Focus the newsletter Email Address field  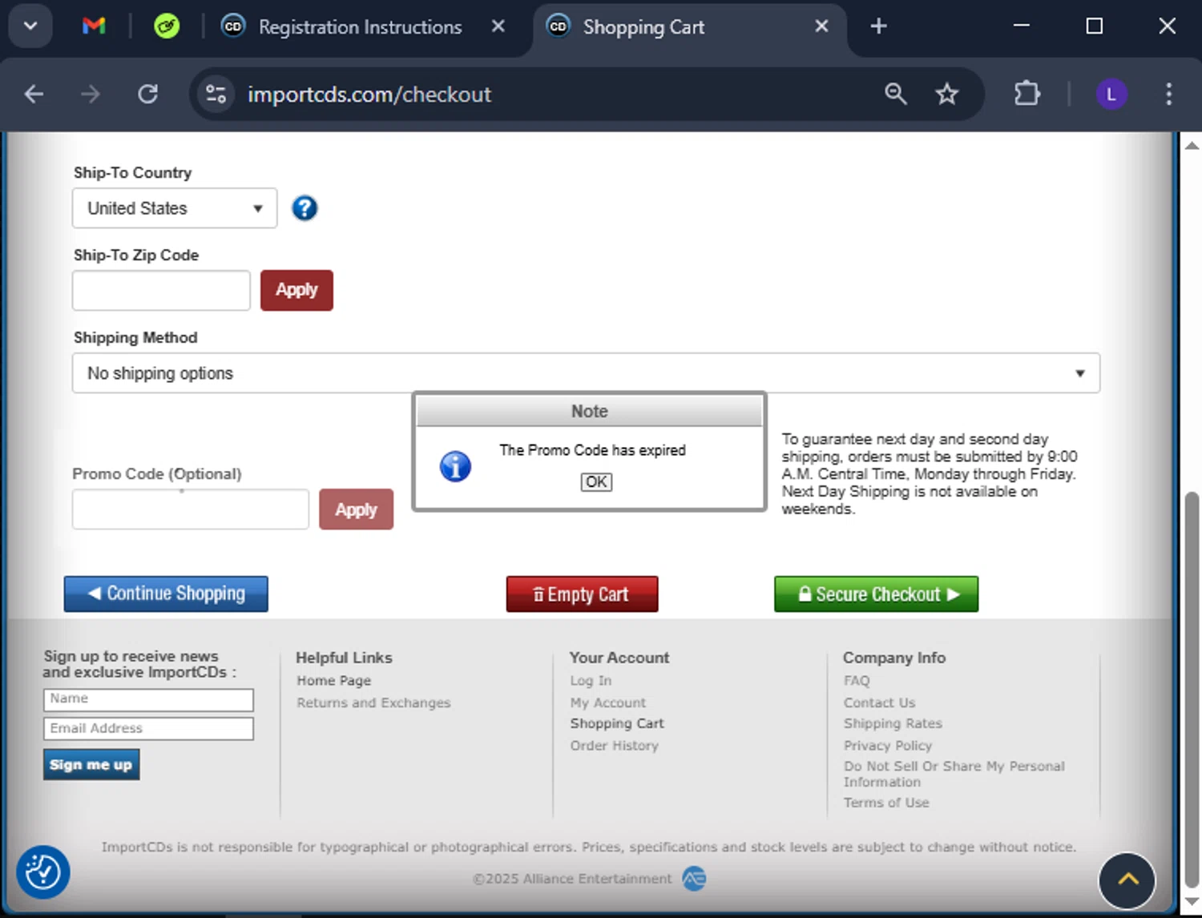click(x=148, y=729)
